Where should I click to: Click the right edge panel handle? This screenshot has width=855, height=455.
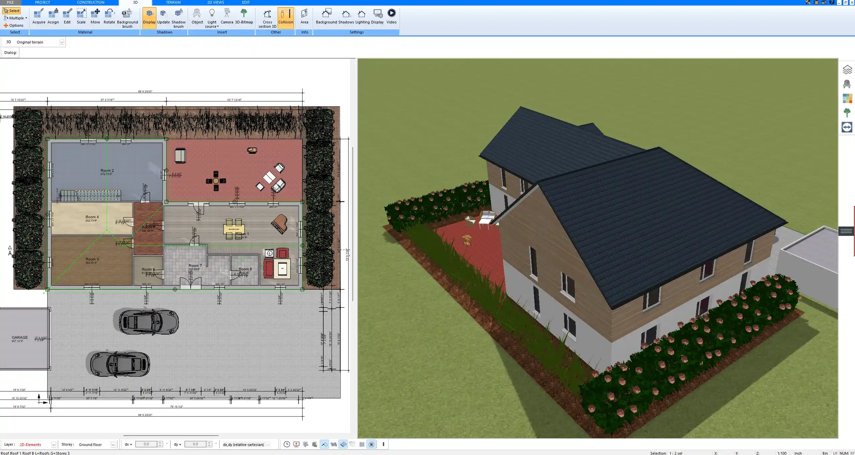point(846,231)
